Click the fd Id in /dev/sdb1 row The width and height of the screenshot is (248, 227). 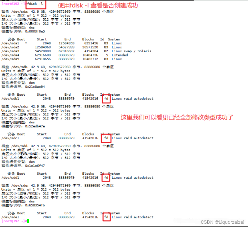coord(106,98)
